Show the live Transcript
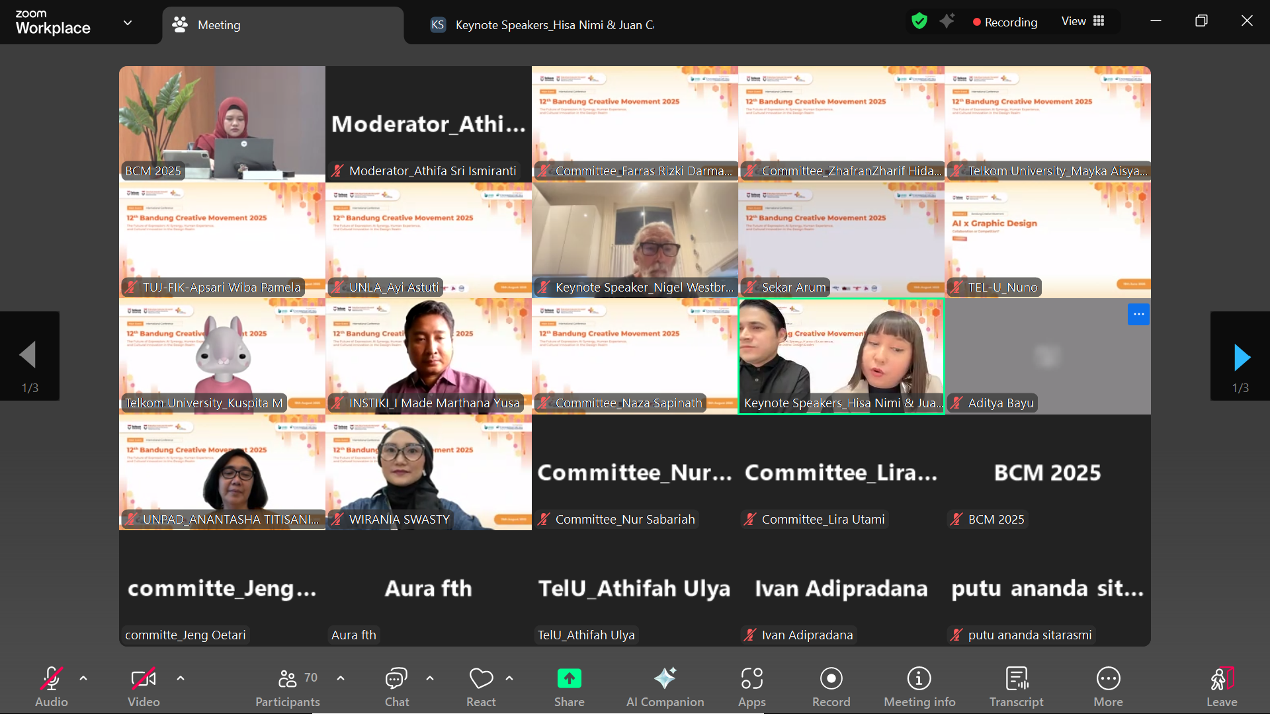Viewport: 1270px width, 714px height. pos(1016,684)
